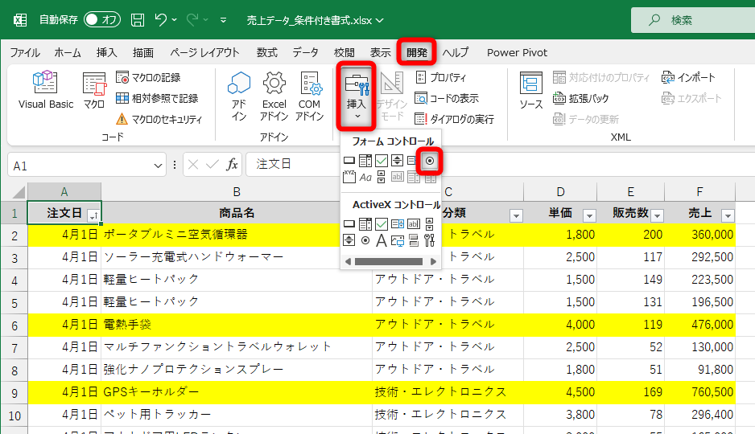Image resolution: width=755 pixels, height=434 pixels.
Task: Select Form Control spin button icon
Action: pos(398,161)
